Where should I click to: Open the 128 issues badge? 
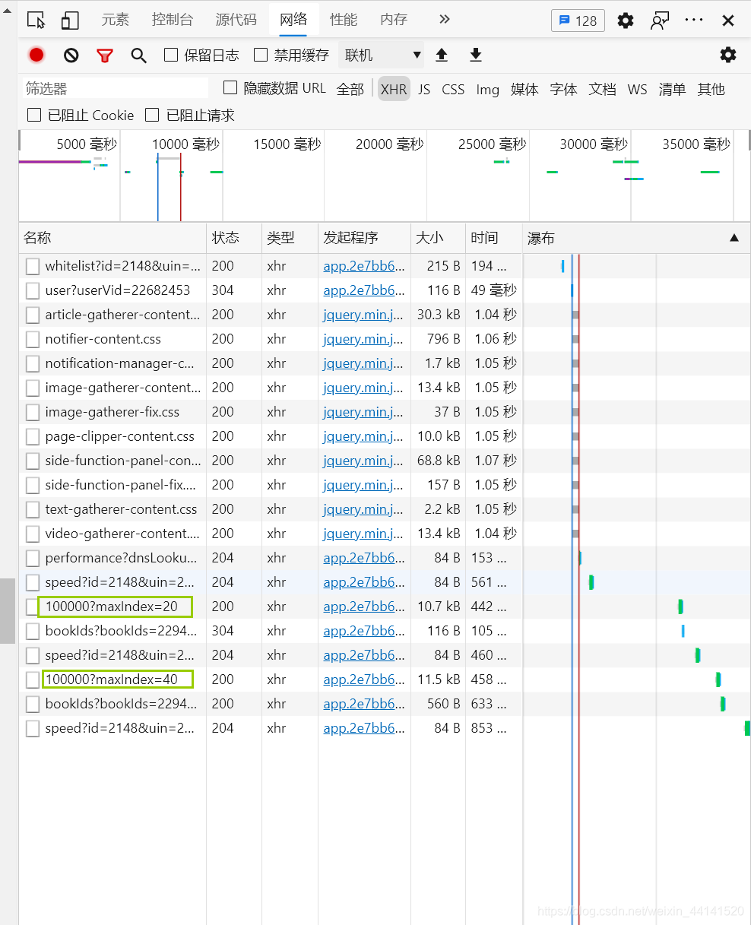[578, 21]
